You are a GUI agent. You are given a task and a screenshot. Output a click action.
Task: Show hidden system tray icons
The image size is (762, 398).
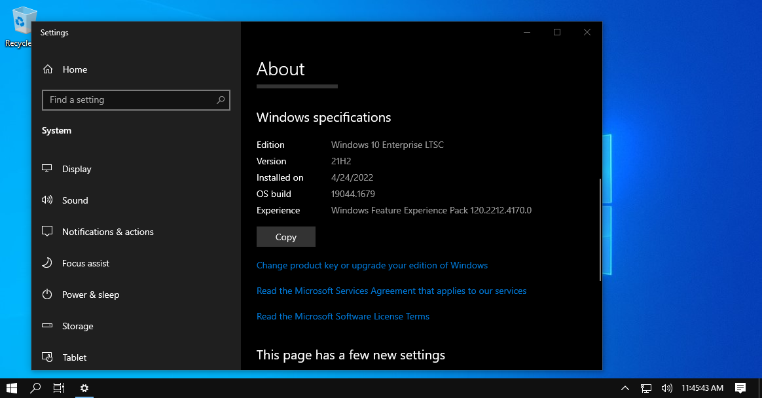point(625,388)
